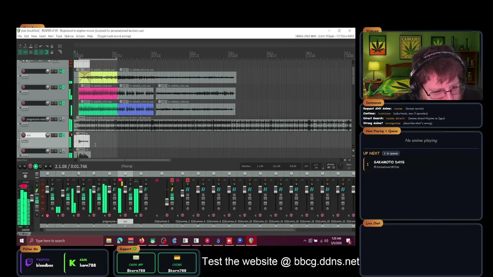Viewport: 493px width, 277px height.
Task: Toggle item grouping in the toolbar
Action: pos(25,52)
